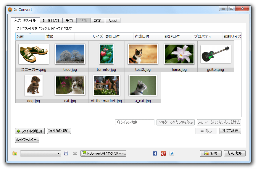Screen dimensions: 258x170
Task: Open the Google Plus icon link
Action: pyautogui.click(x=163, y=153)
